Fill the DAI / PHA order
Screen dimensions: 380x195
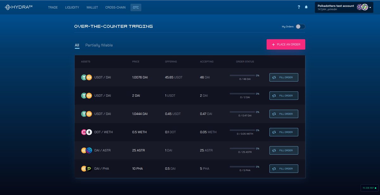tap(284, 169)
